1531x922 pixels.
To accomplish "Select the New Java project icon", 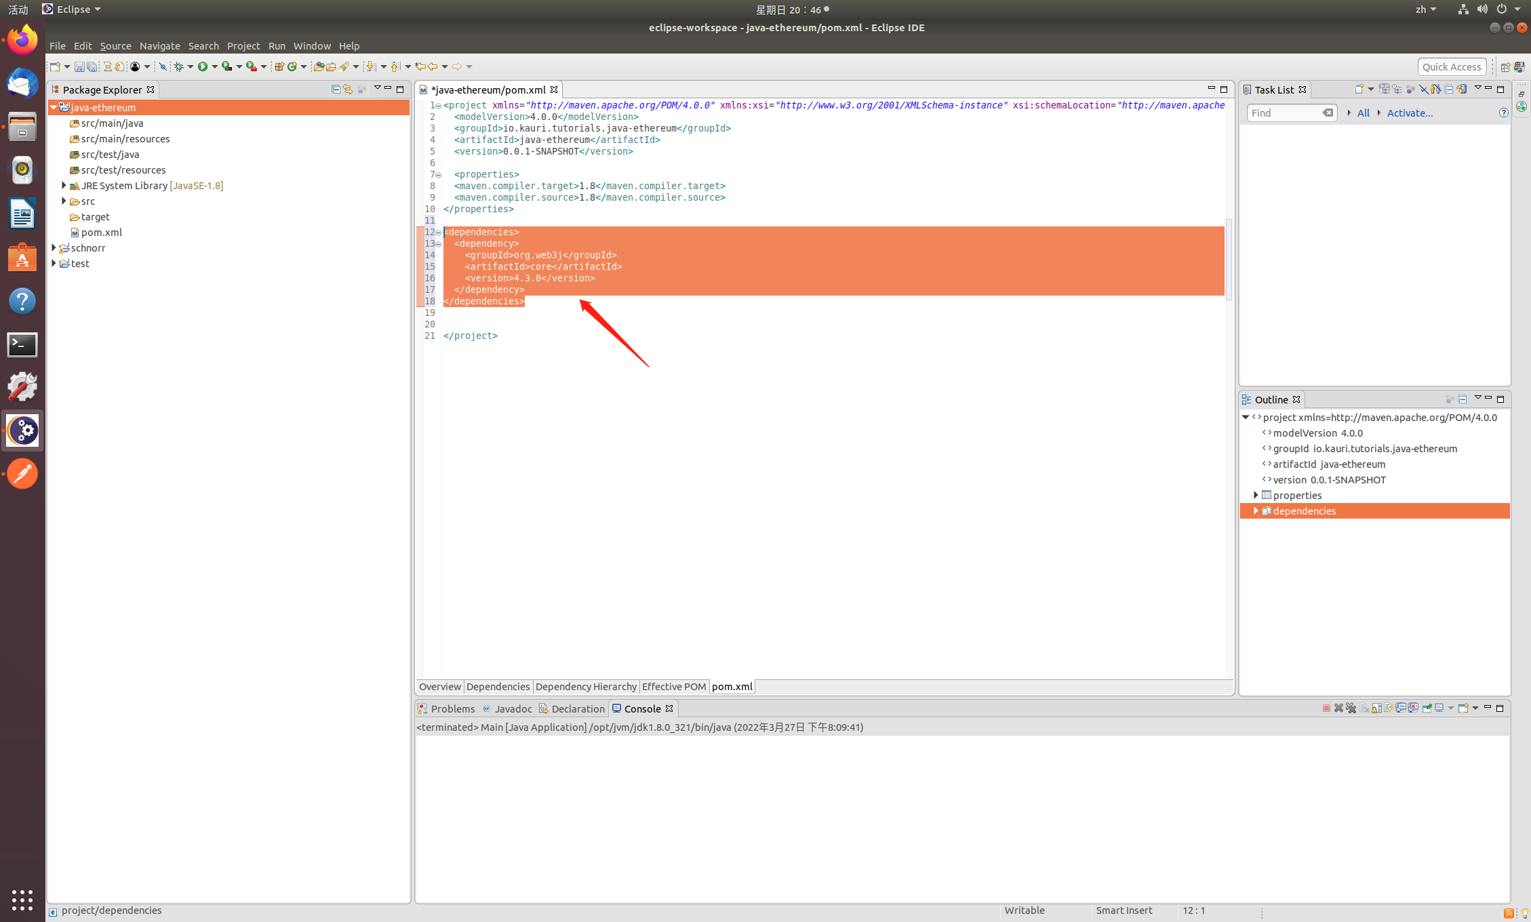I will (x=55, y=68).
